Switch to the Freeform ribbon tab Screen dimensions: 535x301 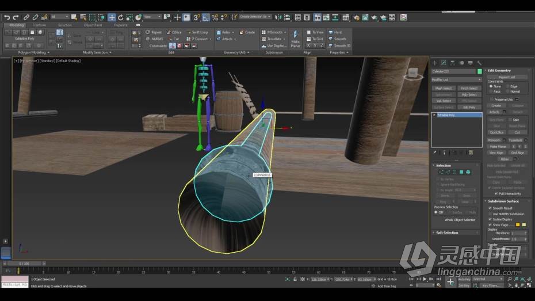pos(39,25)
